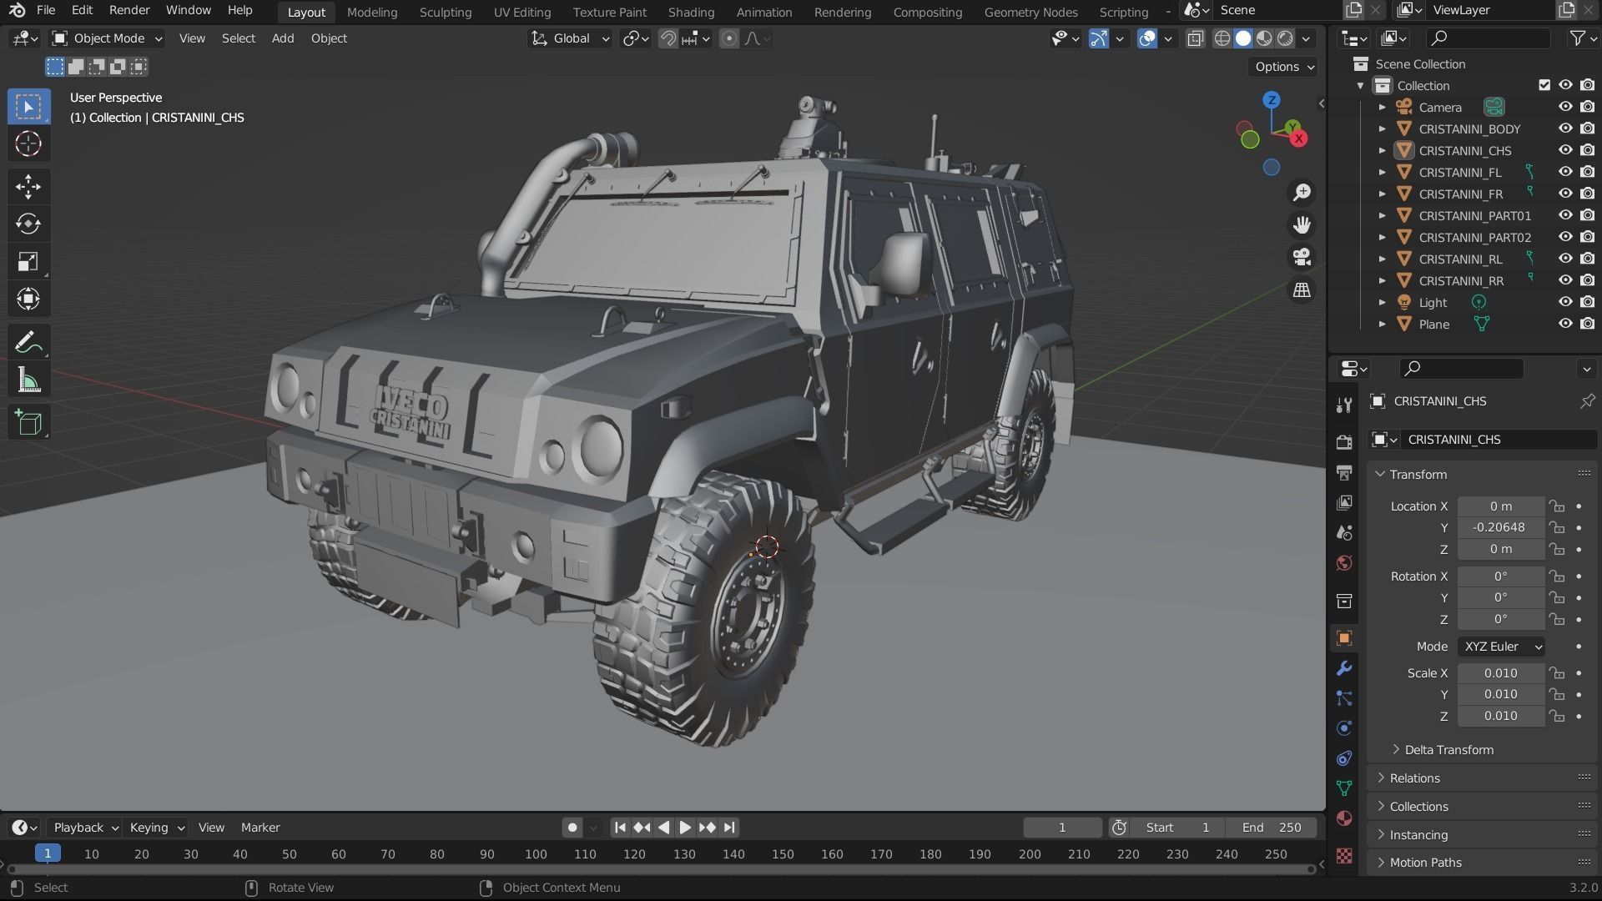1602x901 pixels.
Task: Click the Pan view hand icon
Action: 1302,225
